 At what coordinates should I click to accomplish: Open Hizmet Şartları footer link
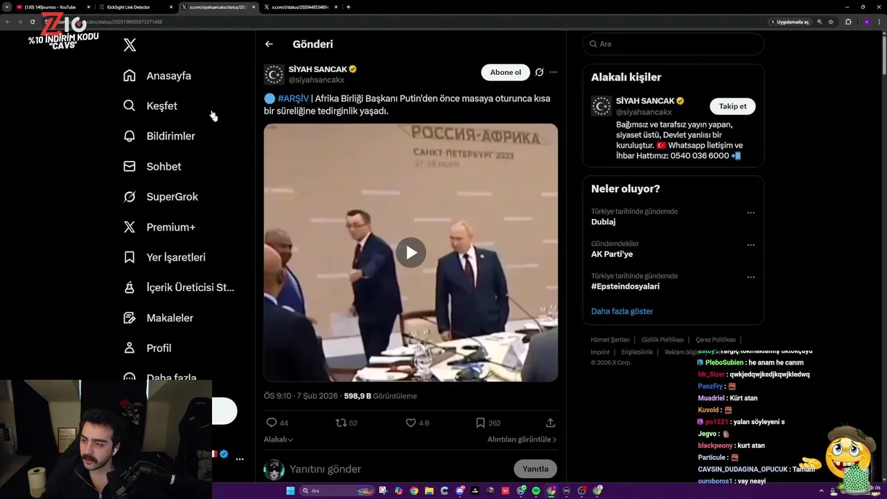tap(610, 340)
